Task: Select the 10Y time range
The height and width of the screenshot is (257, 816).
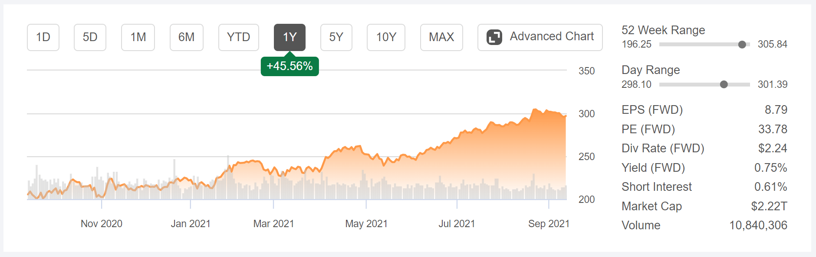Action: (385, 37)
